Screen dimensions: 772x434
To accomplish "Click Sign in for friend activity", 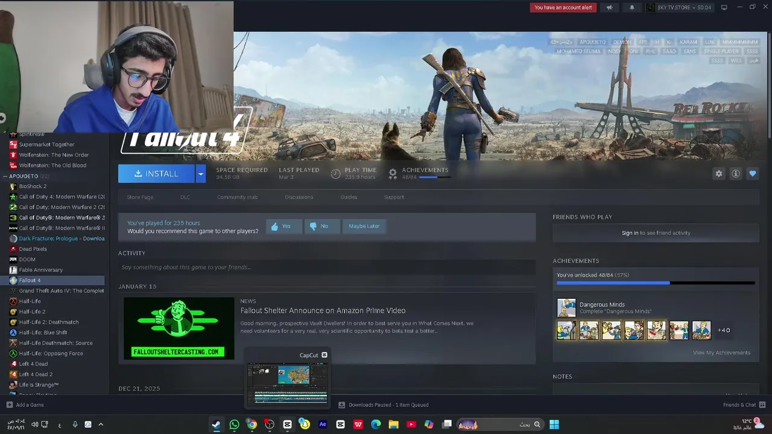I will click(x=630, y=233).
